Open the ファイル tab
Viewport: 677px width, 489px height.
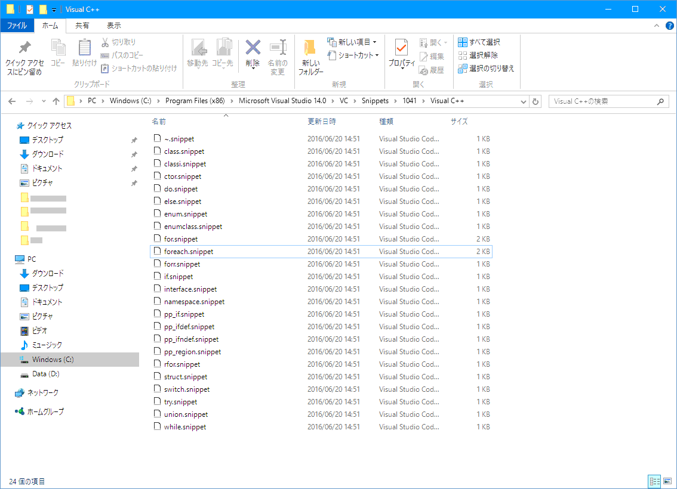click(x=17, y=26)
